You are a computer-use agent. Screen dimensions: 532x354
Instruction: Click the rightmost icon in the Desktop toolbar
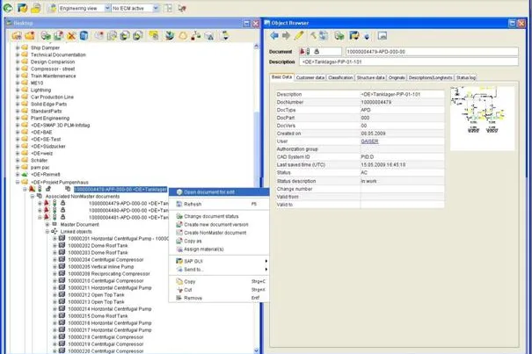click(224, 36)
